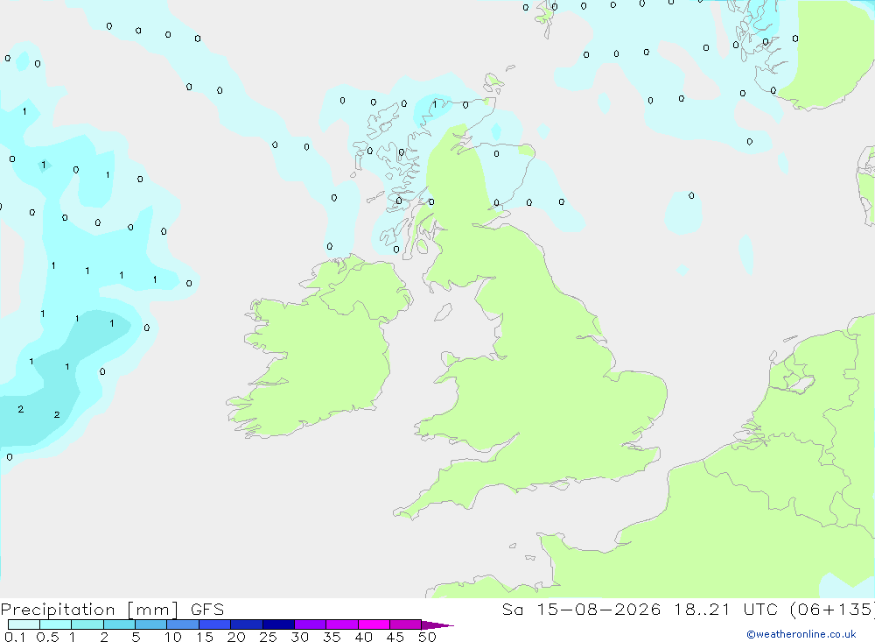Click the Isle of Man on the map
875x642 pixels.
tap(443, 312)
